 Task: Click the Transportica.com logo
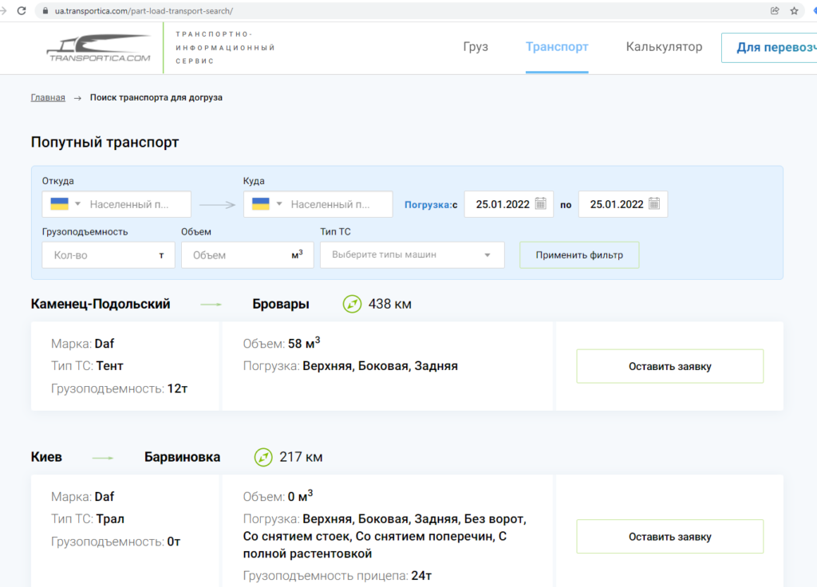[99, 48]
